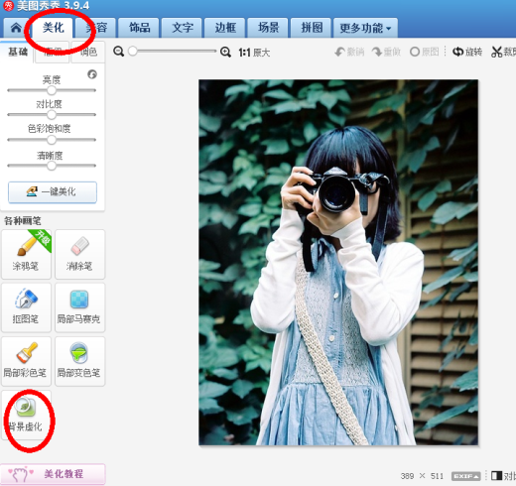Viewport: 516px width, 486px height.
Task: Toggle the 对比 compare view
Action: click(x=503, y=476)
